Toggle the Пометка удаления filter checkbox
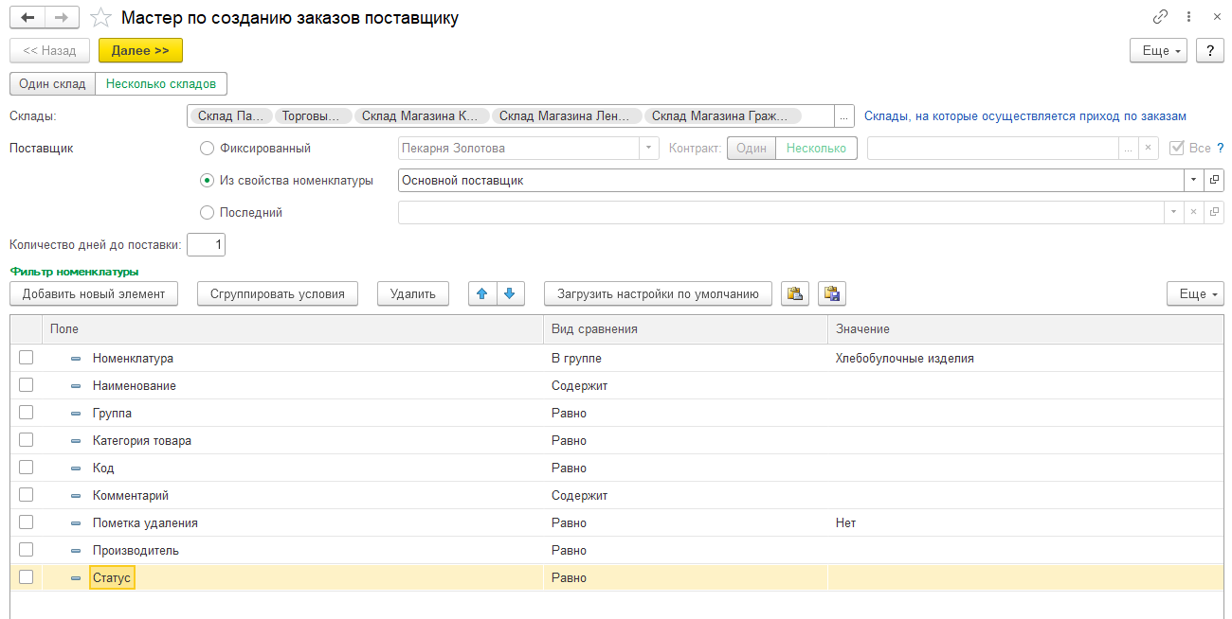The width and height of the screenshot is (1232, 619). click(27, 522)
